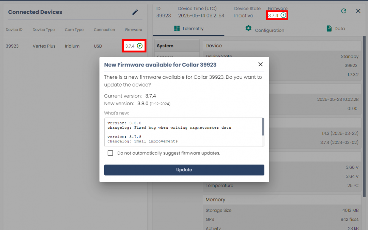Click the changelog scrollbar in What's new
The height and width of the screenshot is (230, 368).
point(263,127)
